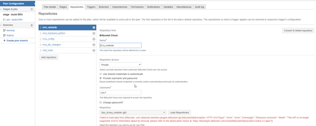Remove the selected website repository with its X icon

tap(94, 27)
